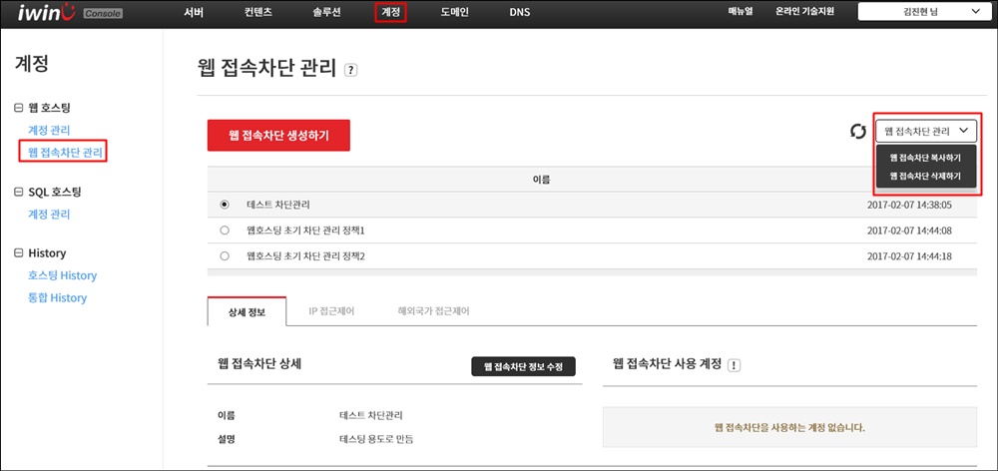
Task: Click the description value 테스팅 용도로 만듬
Action: point(376,438)
